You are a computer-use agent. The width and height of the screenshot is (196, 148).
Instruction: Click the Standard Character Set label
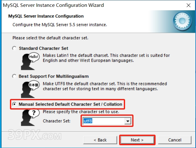pyautogui.click(x=44, y=48)
